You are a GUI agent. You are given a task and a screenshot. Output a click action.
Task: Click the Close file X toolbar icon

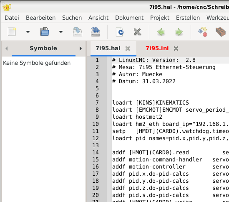tap(137, 32)
